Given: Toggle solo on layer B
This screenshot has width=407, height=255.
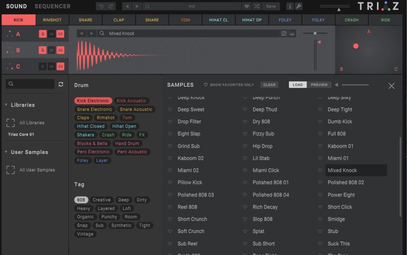Looking at the screenshot, I should click(x=43, y=50).
